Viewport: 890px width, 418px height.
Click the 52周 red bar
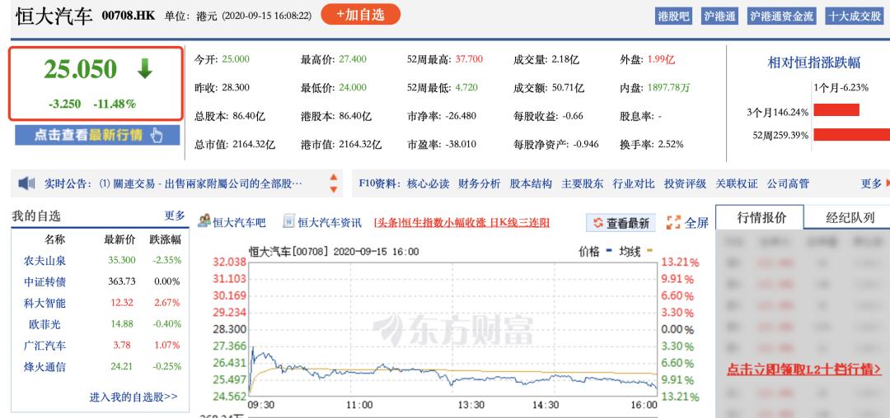(851, 134)
